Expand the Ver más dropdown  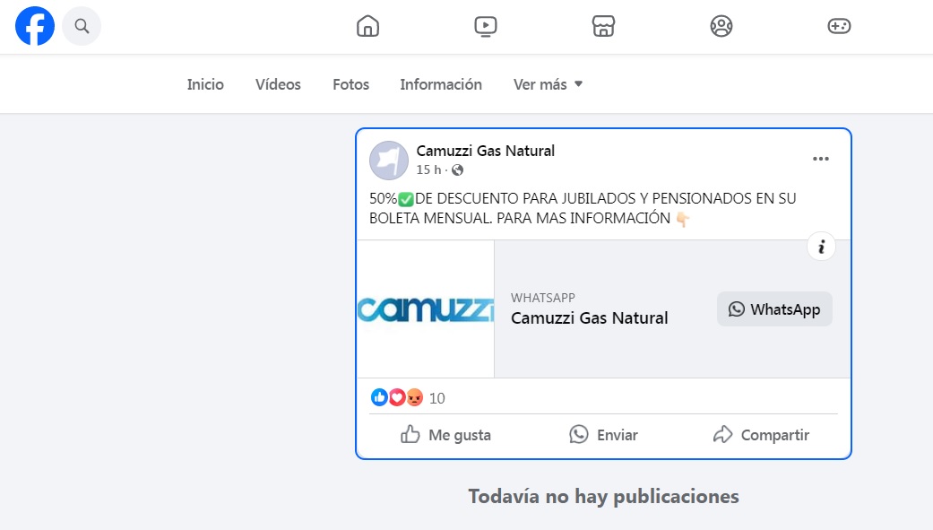tap(548, 84)
